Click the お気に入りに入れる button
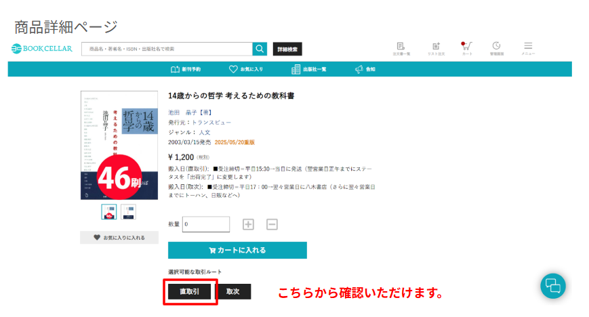Screen dimensions: 589x317 click(119, 237)
